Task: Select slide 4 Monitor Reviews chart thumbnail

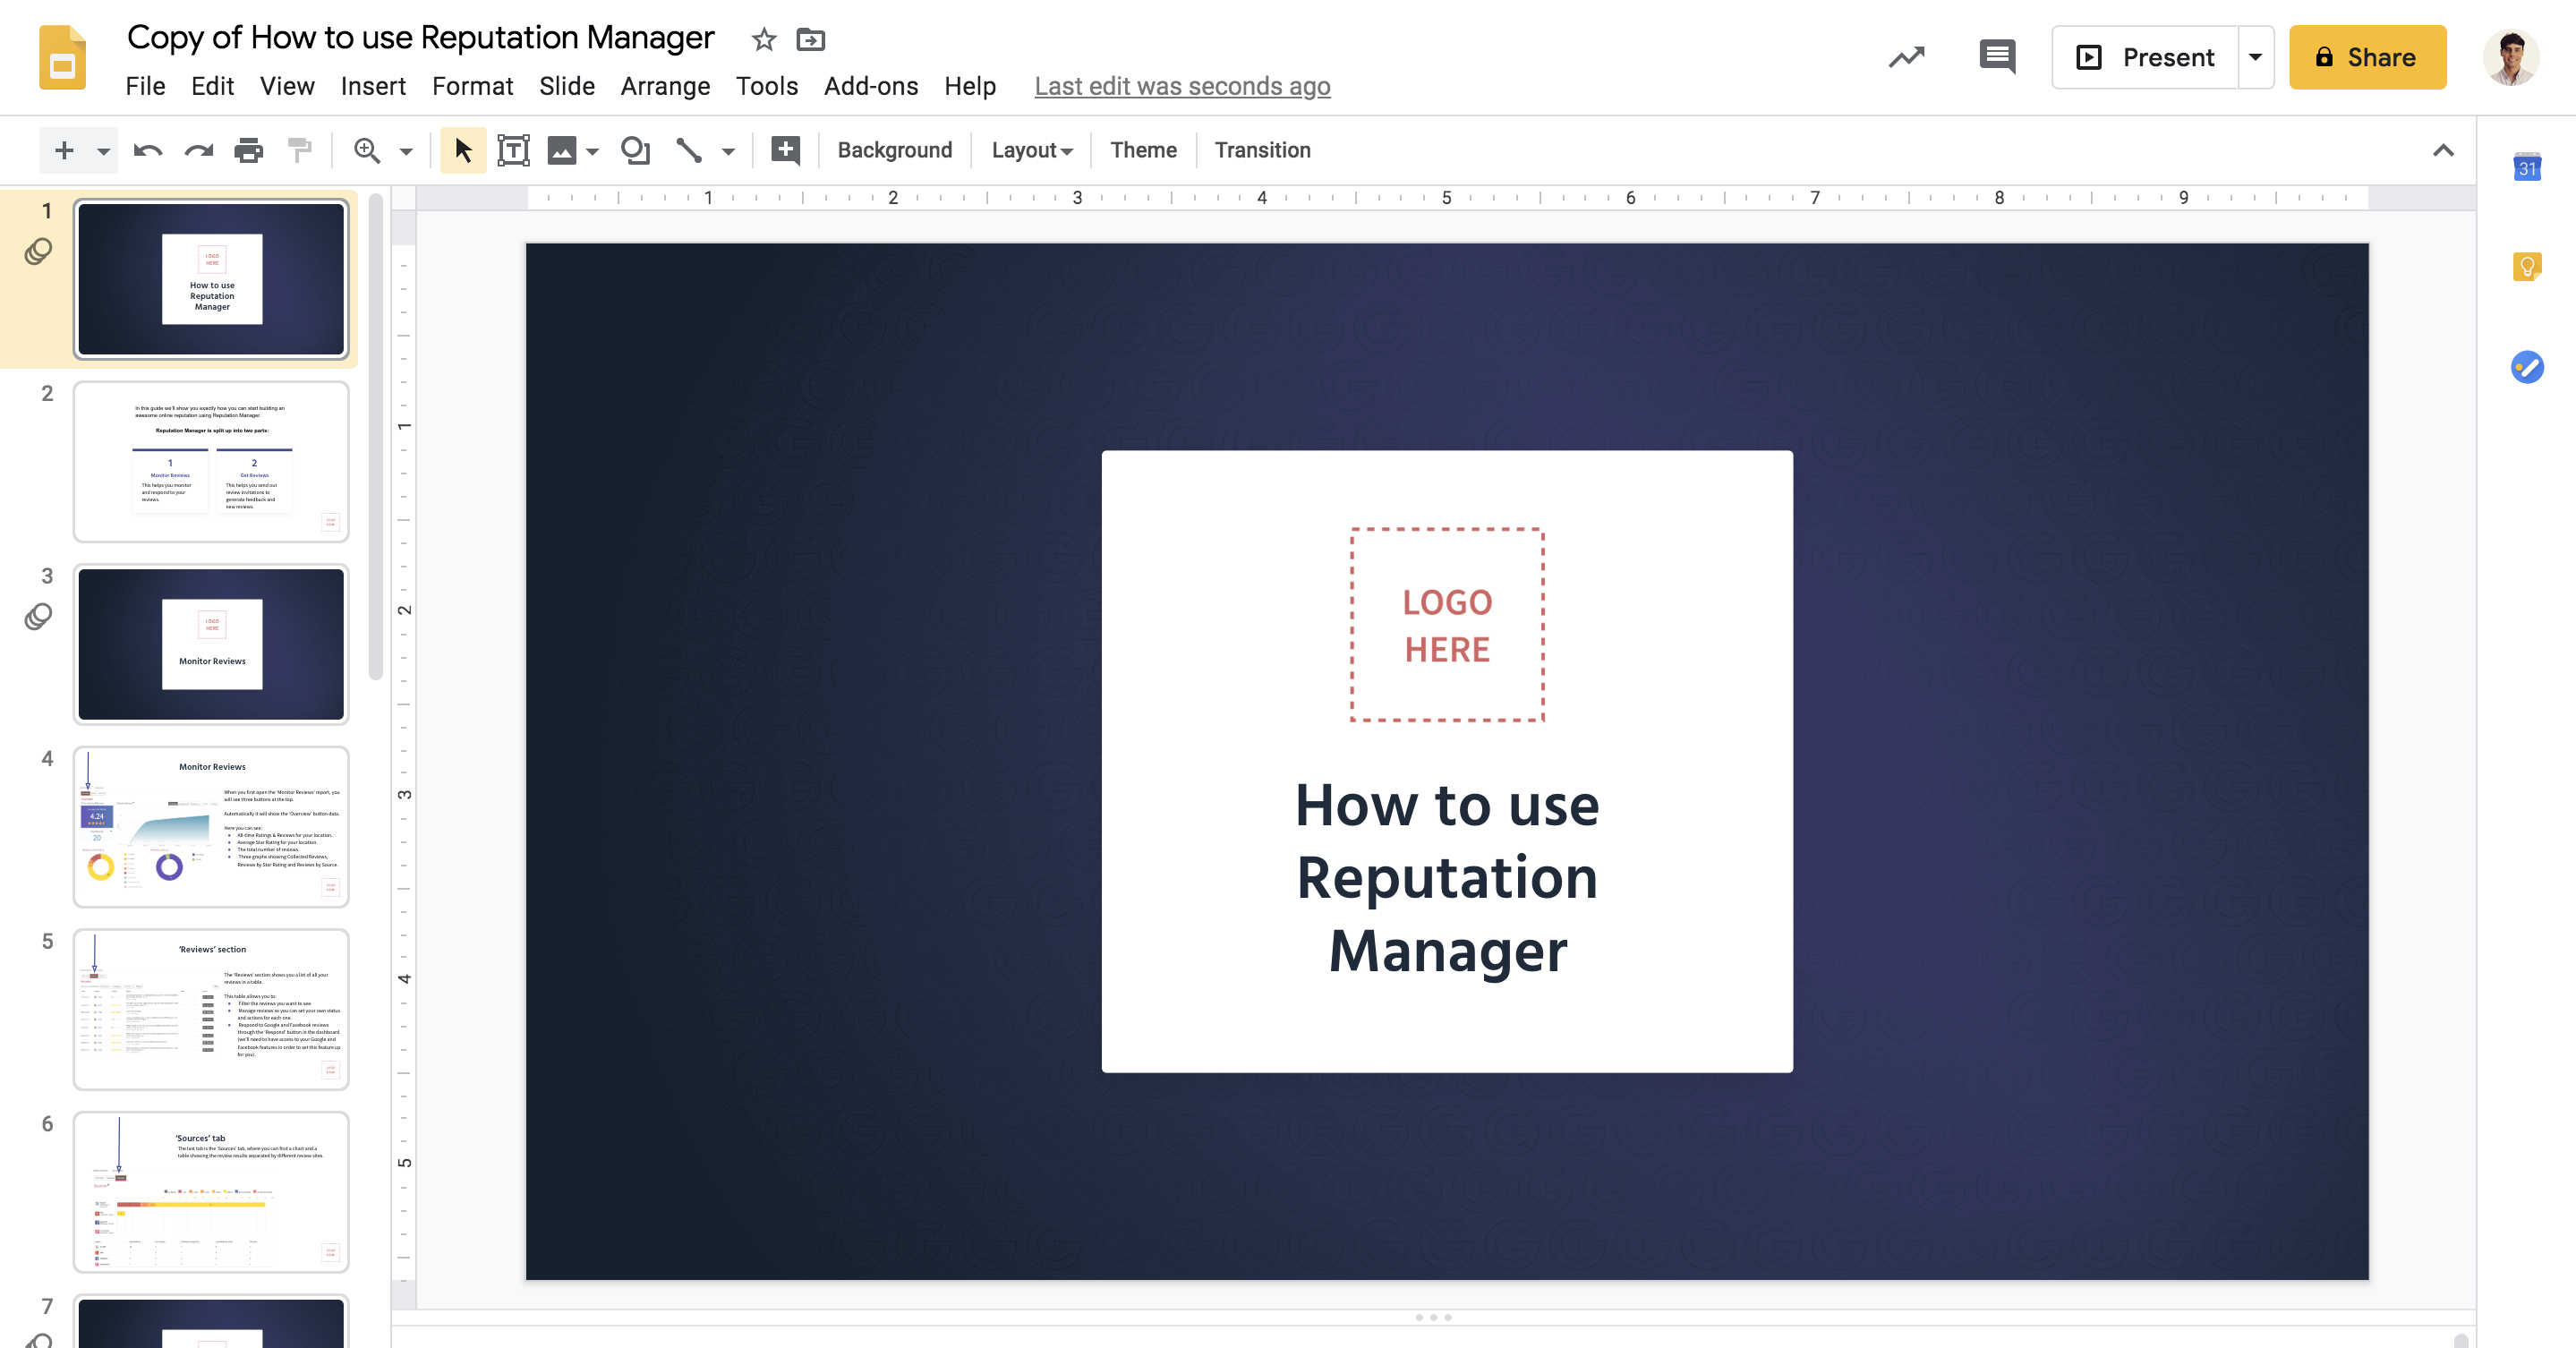Action: click(211, 827)
